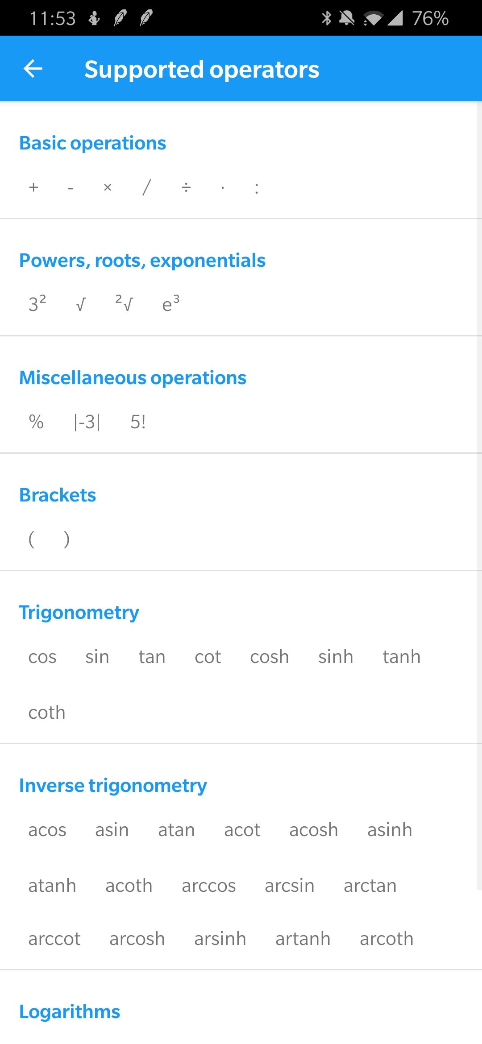
Task: Select the square root √ symbol
Action: click(79, 304)
